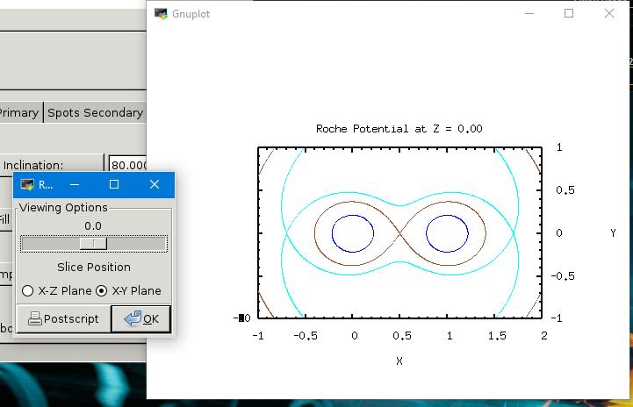This screenshot has height=407, width=633.
Task: Click the small viewing options dialog window icon
Action: coord(27,185)
